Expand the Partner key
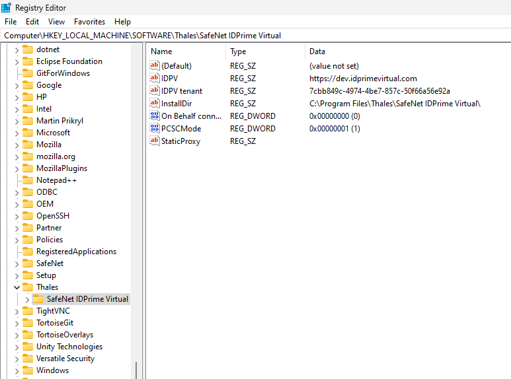This screenshot has width=511, height=379. (17, 228)
